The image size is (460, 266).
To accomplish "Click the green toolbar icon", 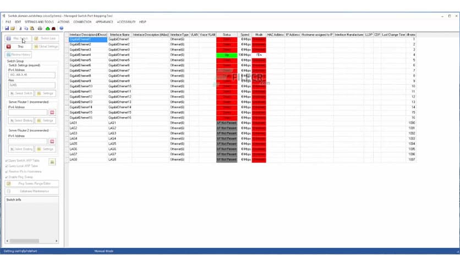I will tap(47, 29).
